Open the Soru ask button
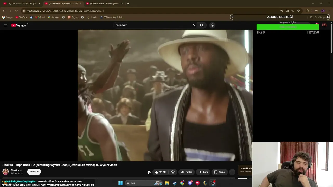Image resolution: width=333 pixels, height=187 pixels. click(203, 172)
